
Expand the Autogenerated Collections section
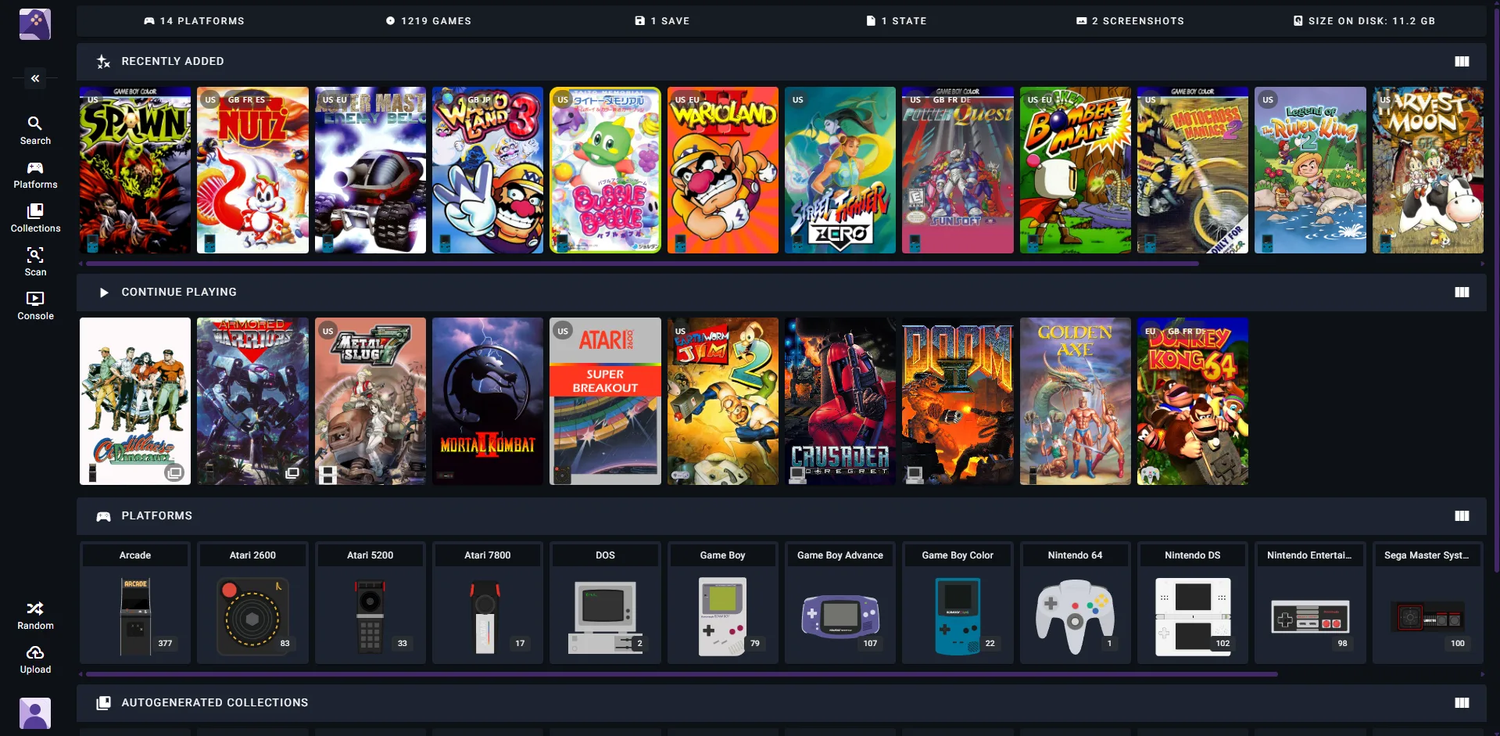pos(1461,702)
